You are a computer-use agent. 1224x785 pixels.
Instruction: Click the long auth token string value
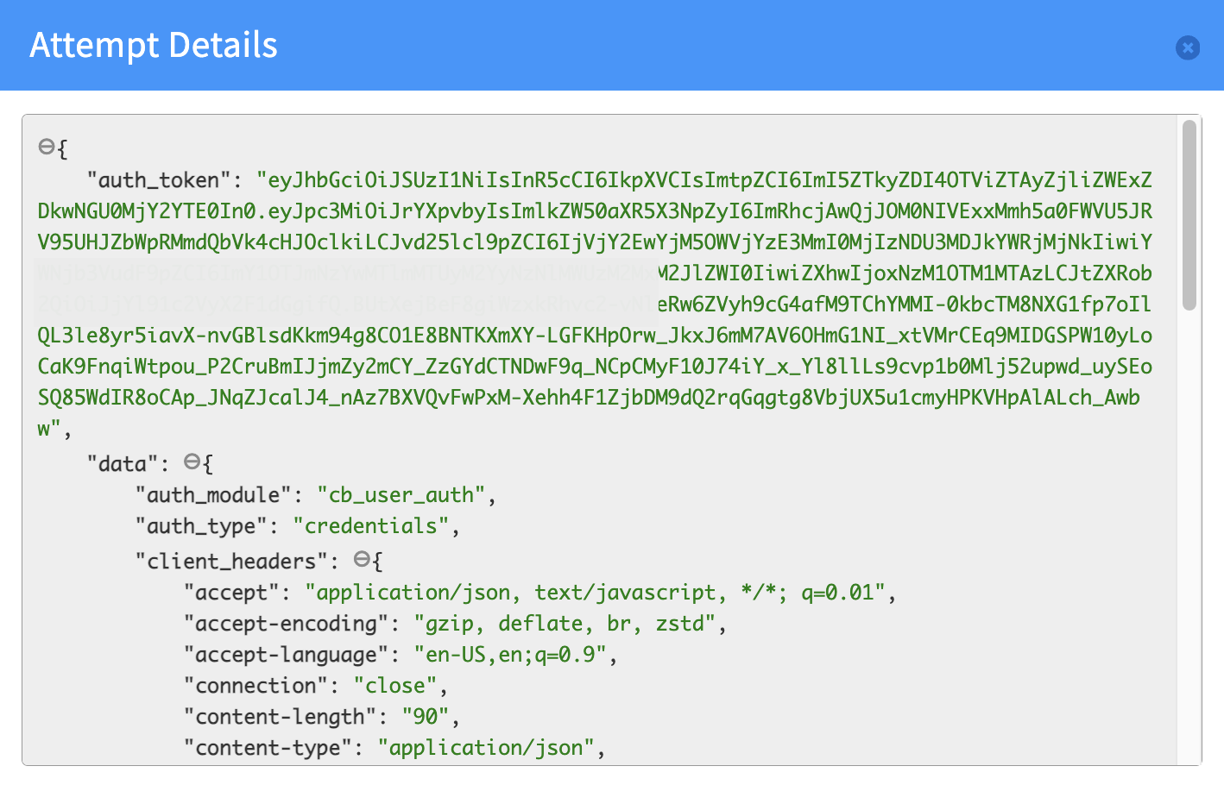(595, 304)
